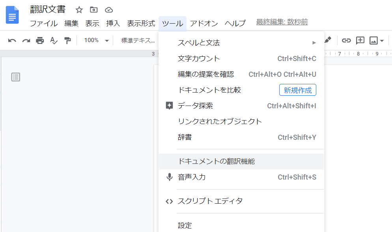Open the 挿入 menu
This screenshot has height=232, width=392.
tap(113, 24)
